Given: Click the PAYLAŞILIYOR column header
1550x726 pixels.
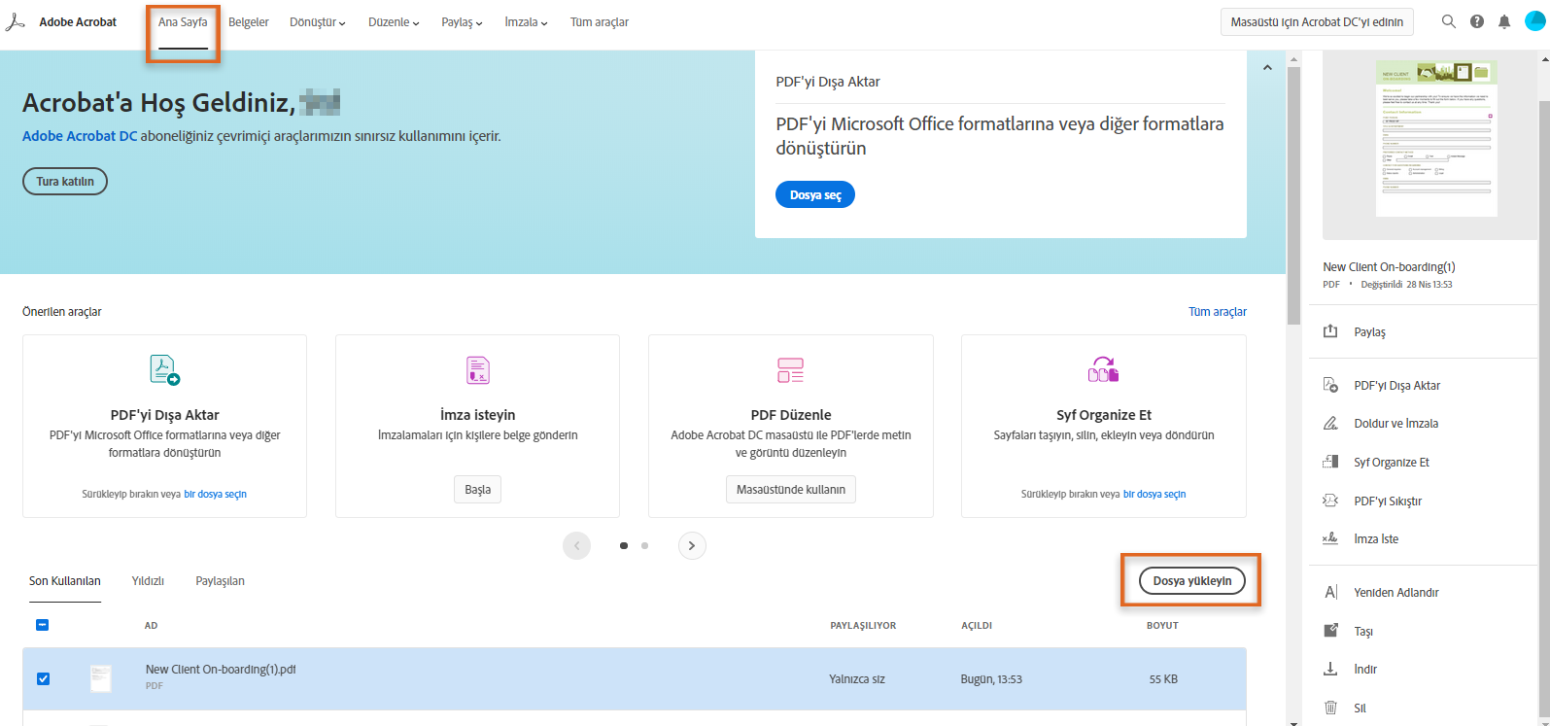Looking at the screenshot, I should (x=863, y=626).
